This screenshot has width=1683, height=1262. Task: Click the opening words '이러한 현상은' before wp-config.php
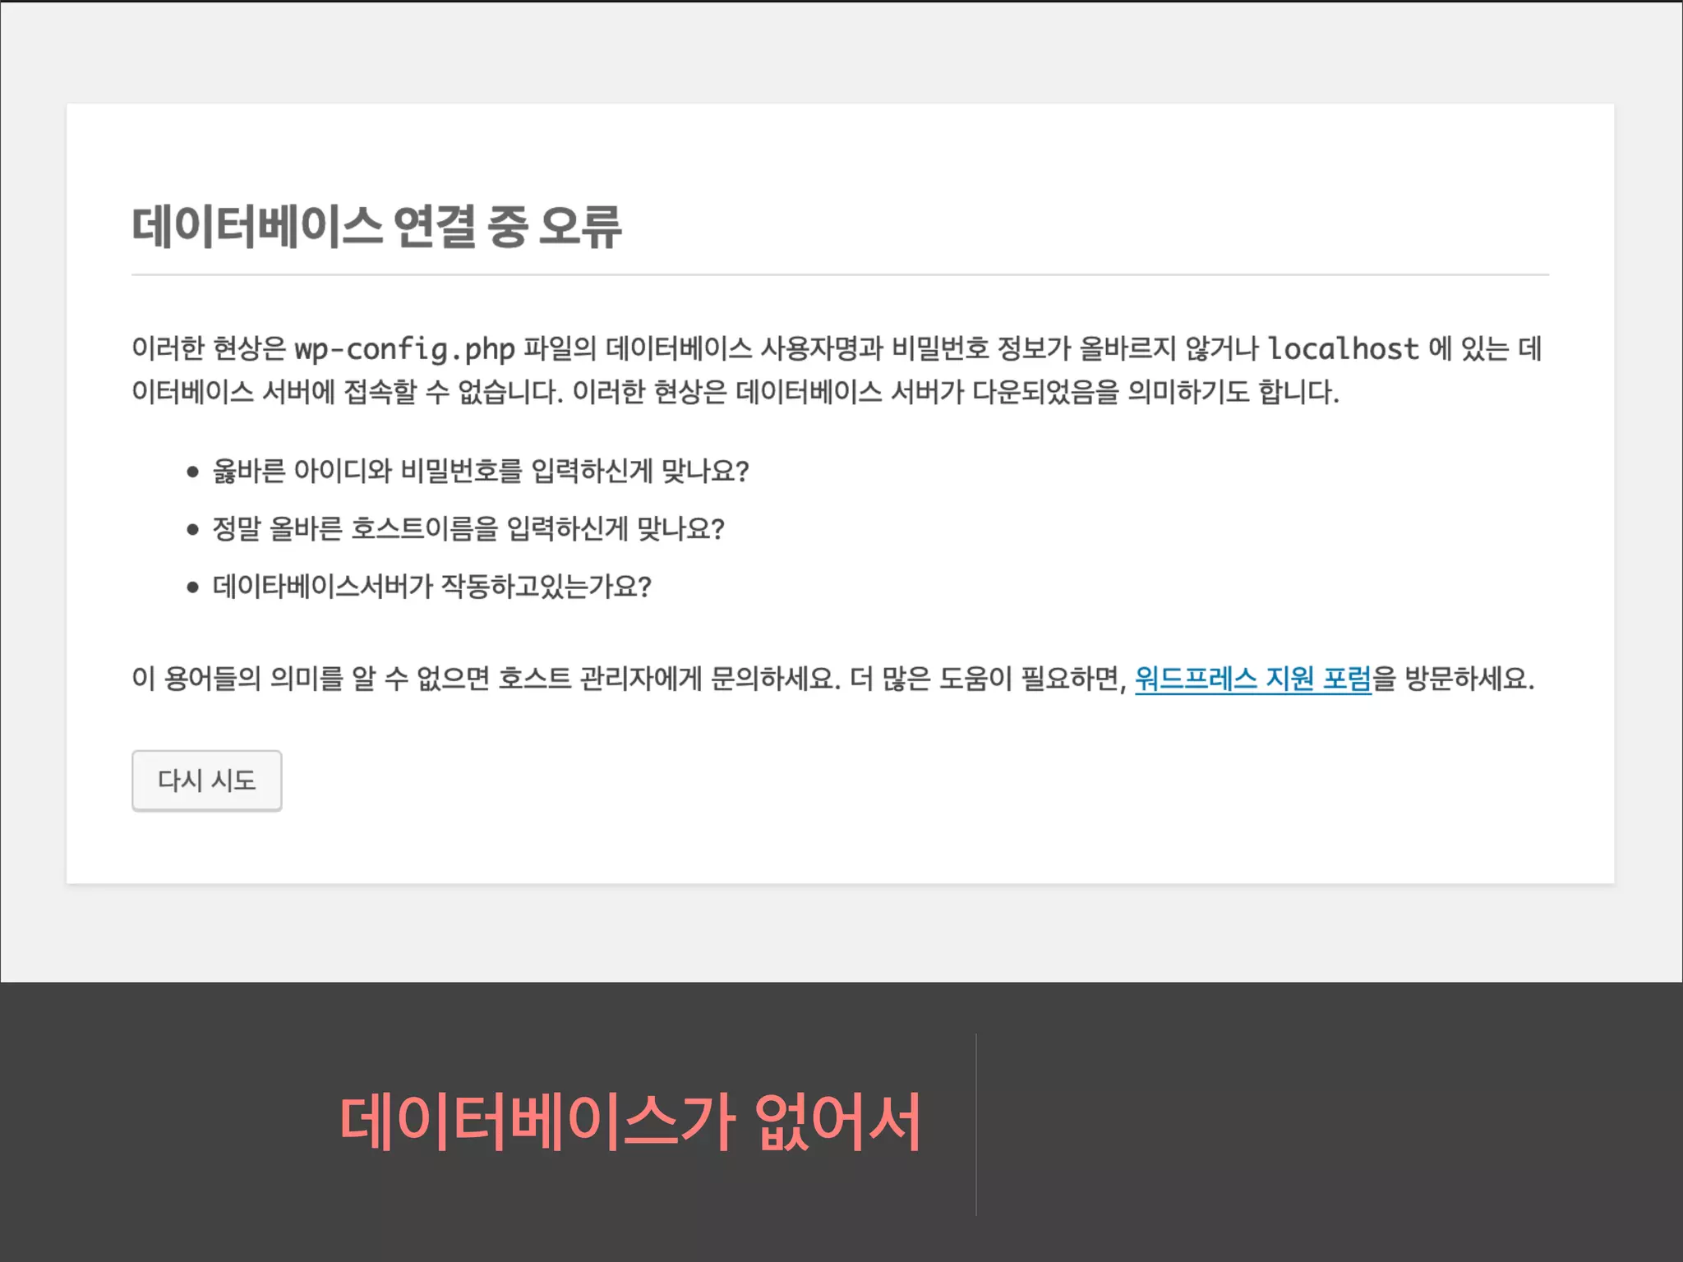208,349
